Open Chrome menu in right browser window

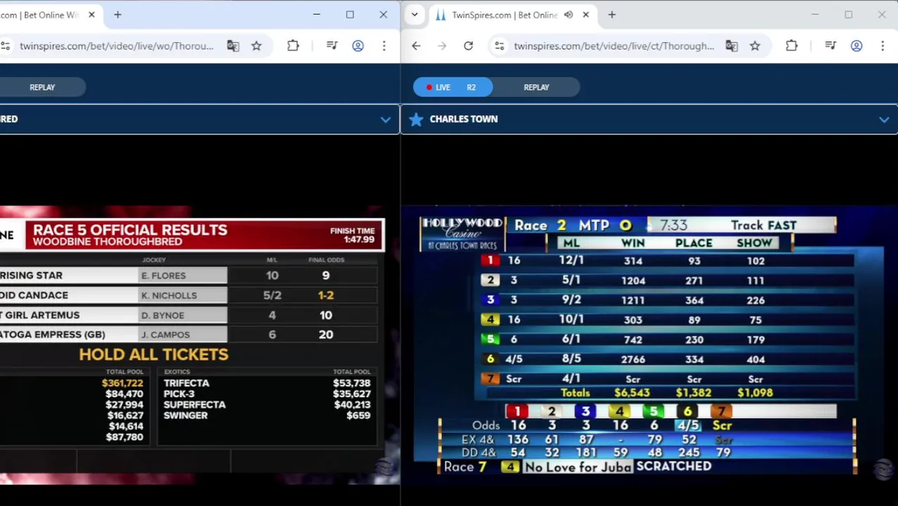[x=883, y=46]
